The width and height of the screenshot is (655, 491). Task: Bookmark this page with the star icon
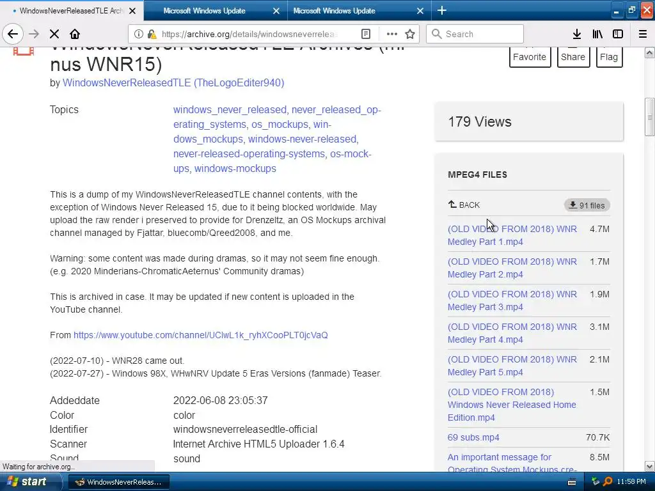[410, 35]
